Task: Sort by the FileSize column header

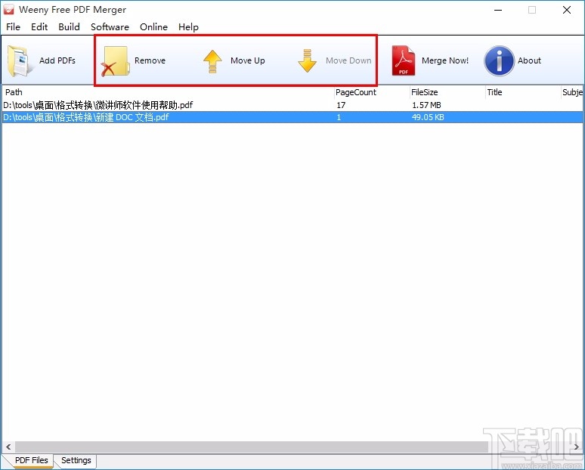Action: pos(447,92)
